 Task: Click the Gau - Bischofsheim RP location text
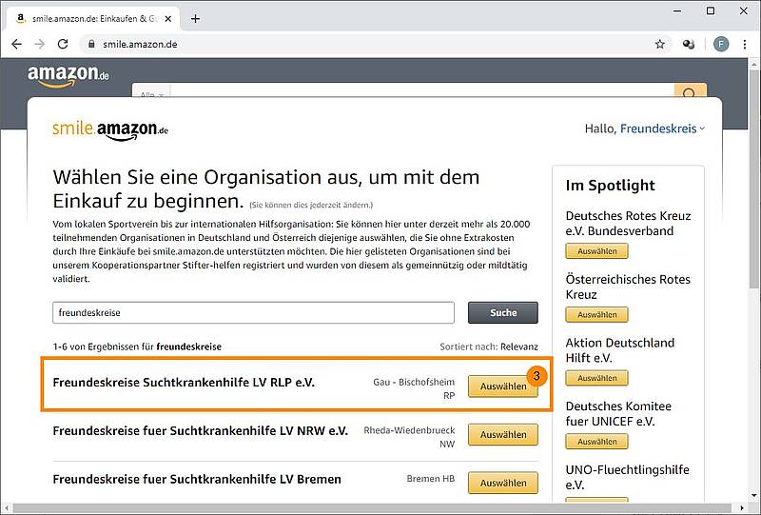click(414, 388)
